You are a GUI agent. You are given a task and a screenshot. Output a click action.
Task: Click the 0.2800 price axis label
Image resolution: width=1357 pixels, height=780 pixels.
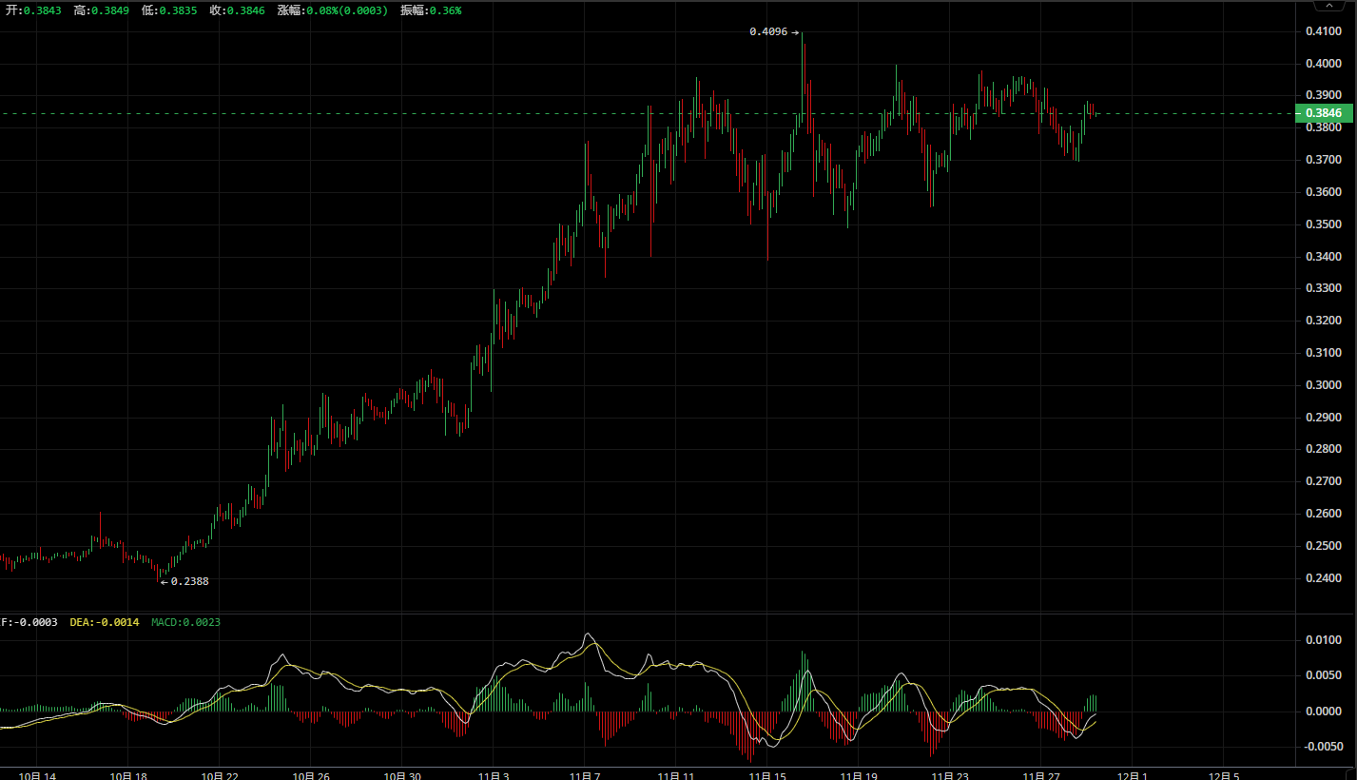pyautogui.click(x=1323, y=449)
